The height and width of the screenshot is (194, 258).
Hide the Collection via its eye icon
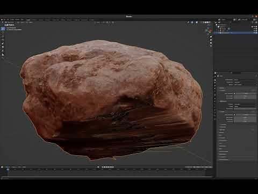coord(254,27)
